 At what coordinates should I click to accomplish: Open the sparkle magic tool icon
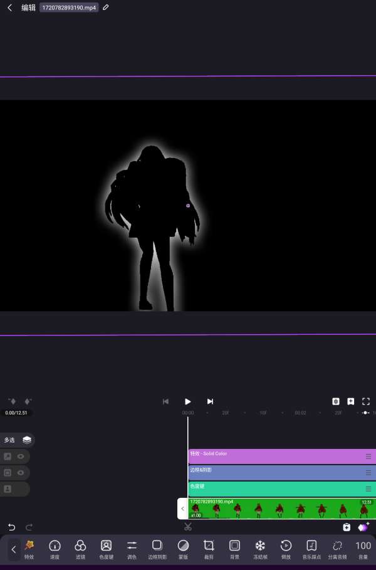pyautogui.click(x=363, y=527)
